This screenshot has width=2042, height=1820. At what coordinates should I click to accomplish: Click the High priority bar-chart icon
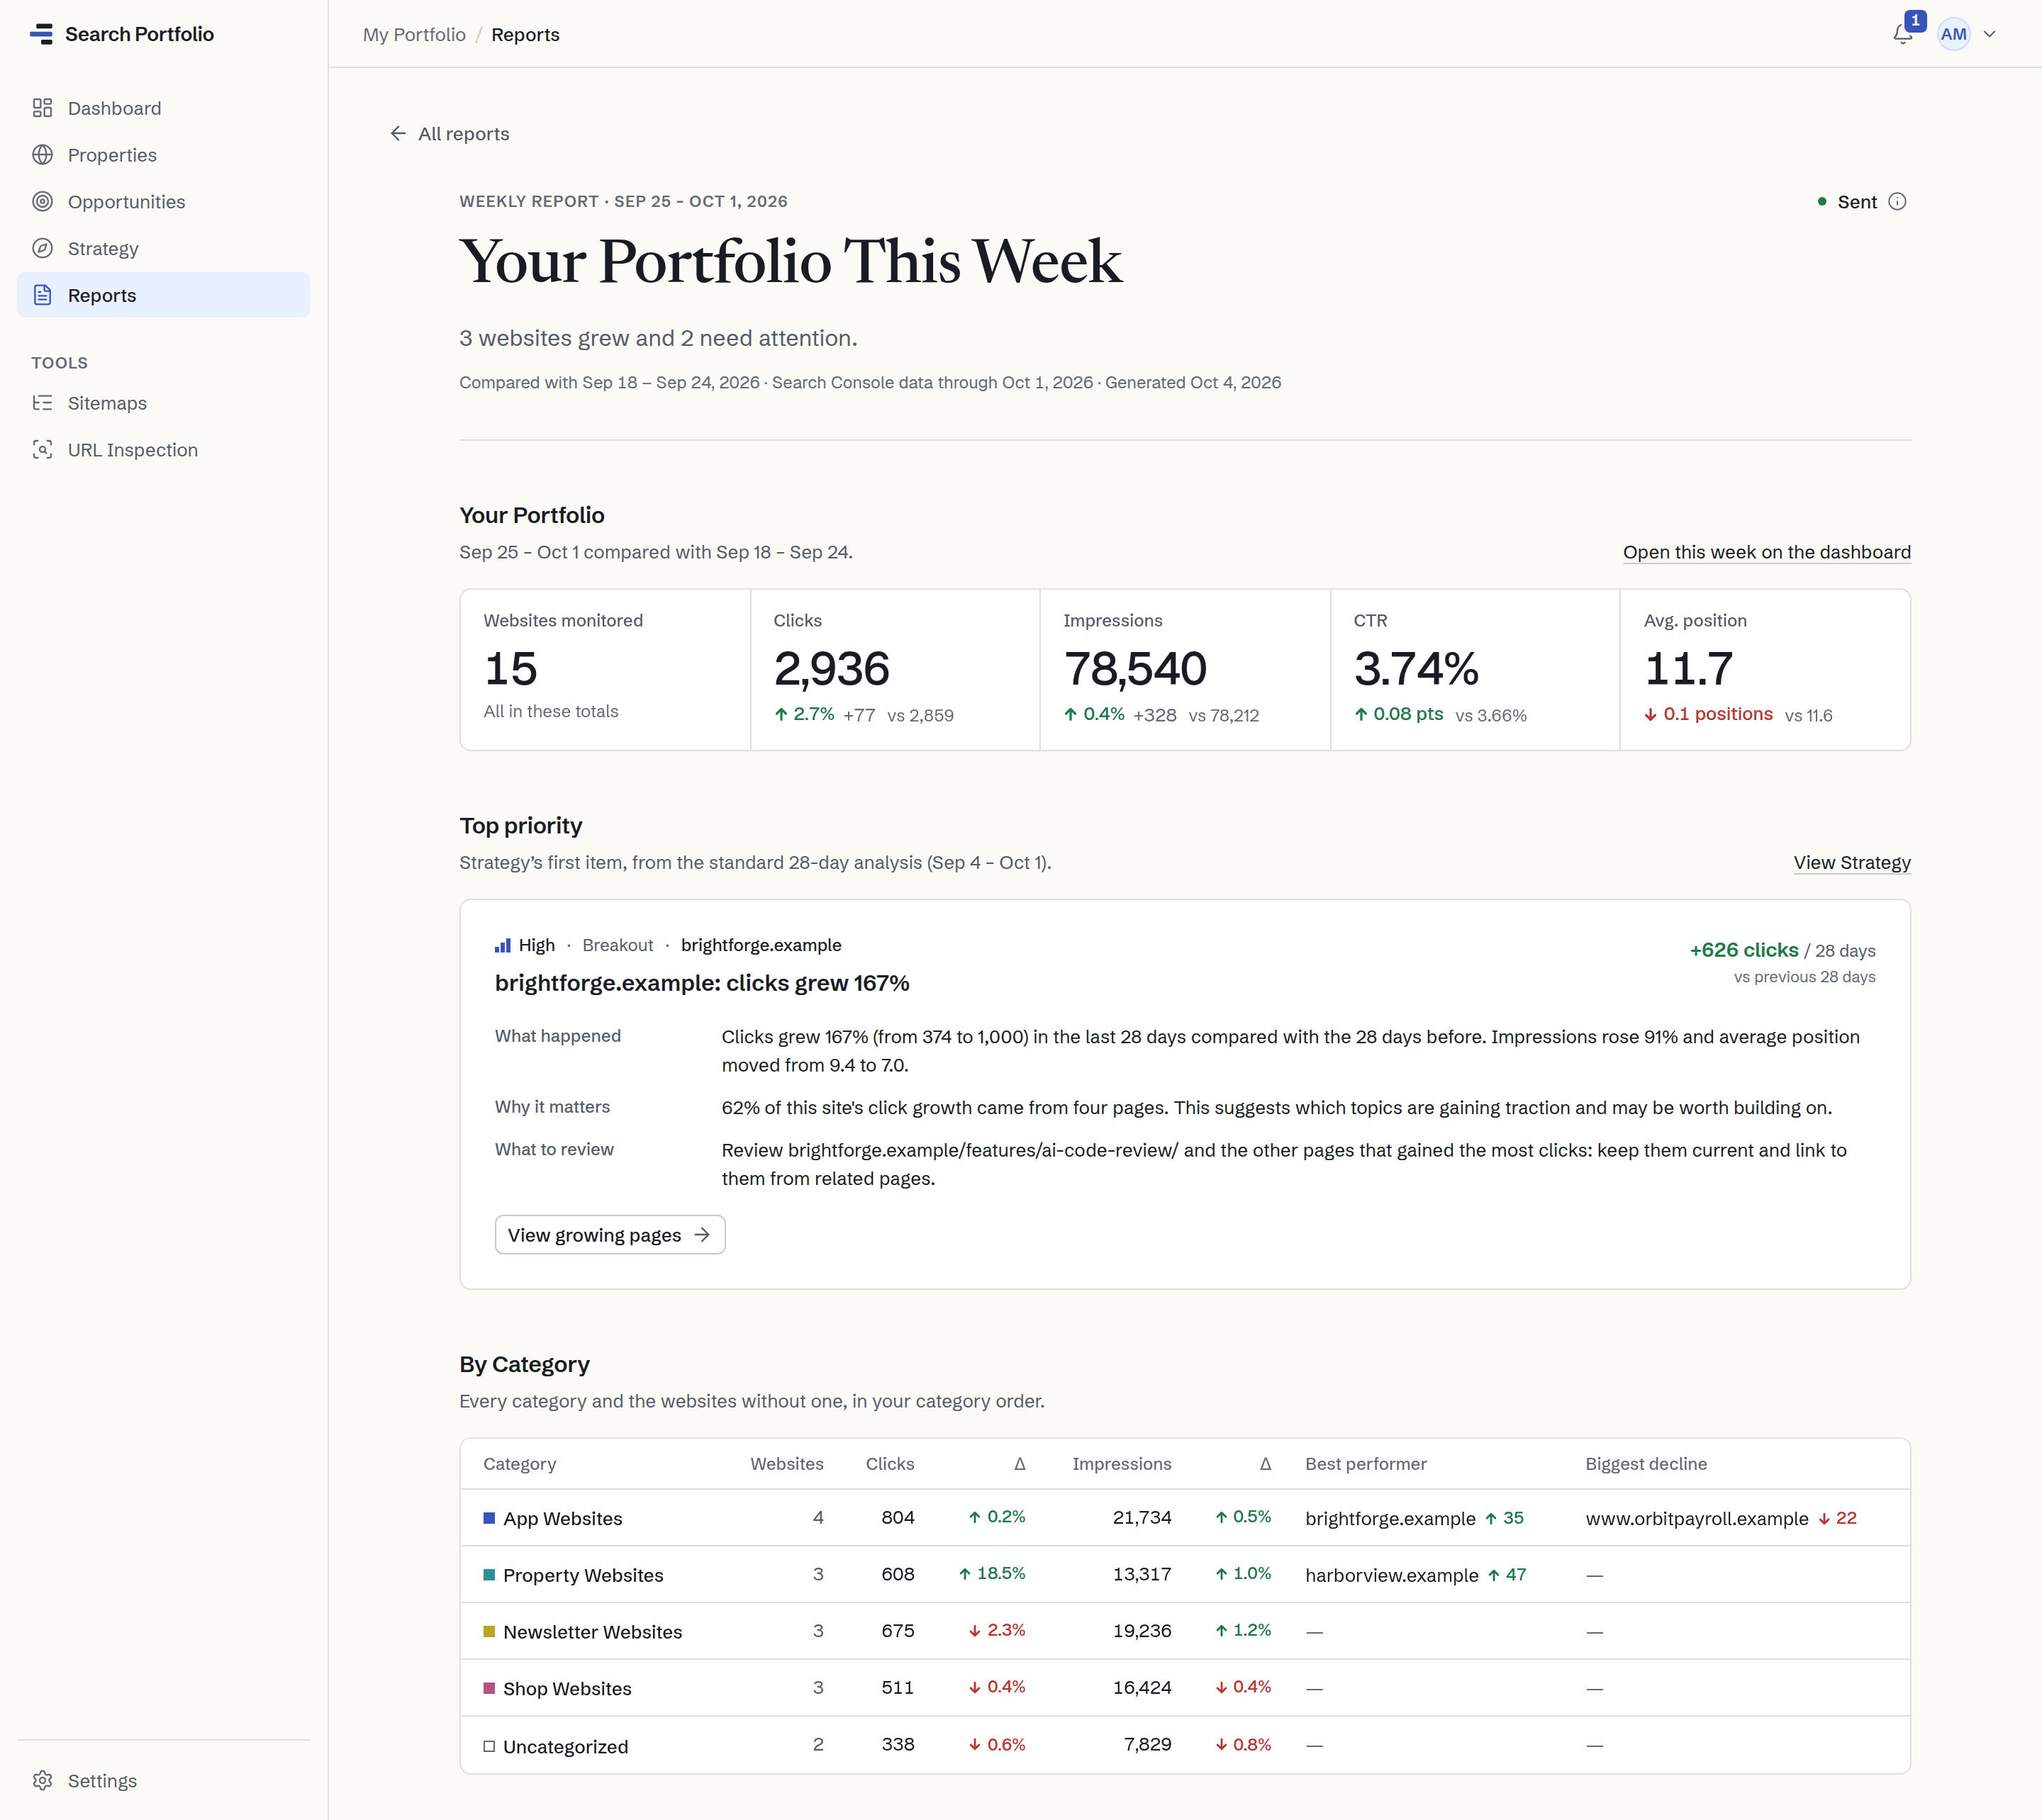[x=502, y=946]
